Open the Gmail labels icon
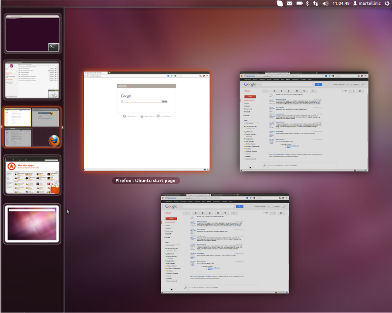Viewport: 392px width, 313px height. pyautogui.click(x=225, y=212)
